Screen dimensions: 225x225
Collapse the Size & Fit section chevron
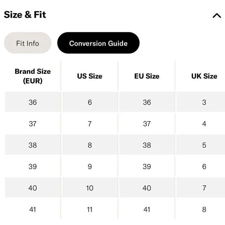tap(217, 16)
